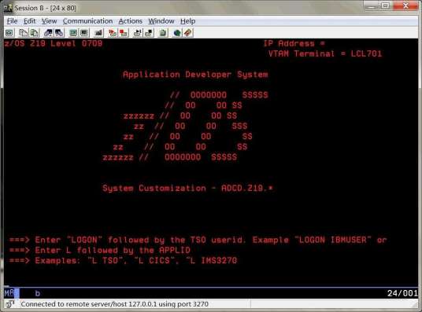Image resolution: width=422 pixels, height=312 pixels.
Task: Click the Stop macro toolbar icon
Action: (124, 33)
